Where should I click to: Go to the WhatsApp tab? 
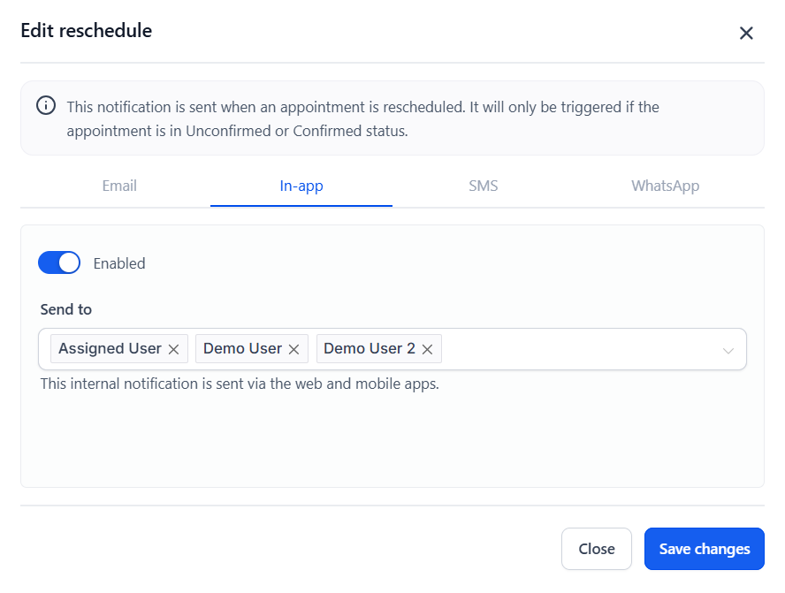(665, 186)
